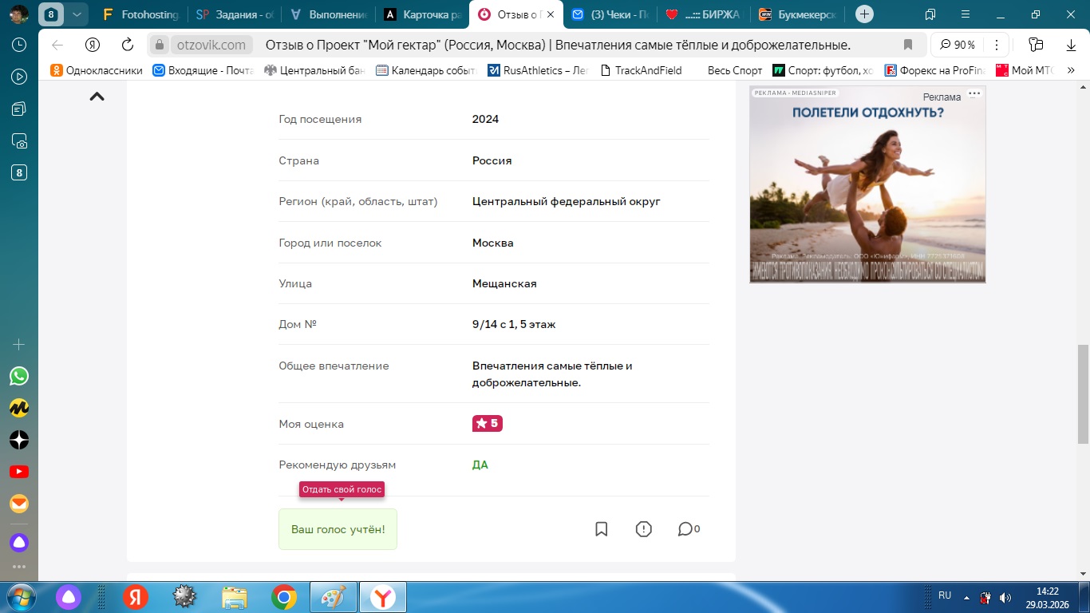Change the RU input language indicator

pyautogui.click(x=945, y=595)
